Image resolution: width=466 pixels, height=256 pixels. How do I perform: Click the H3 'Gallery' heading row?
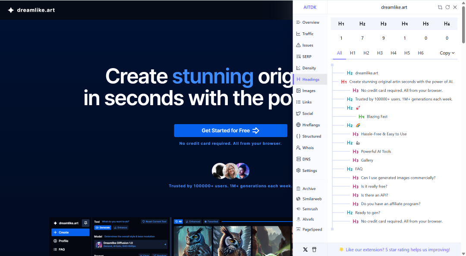pos(363,160)
